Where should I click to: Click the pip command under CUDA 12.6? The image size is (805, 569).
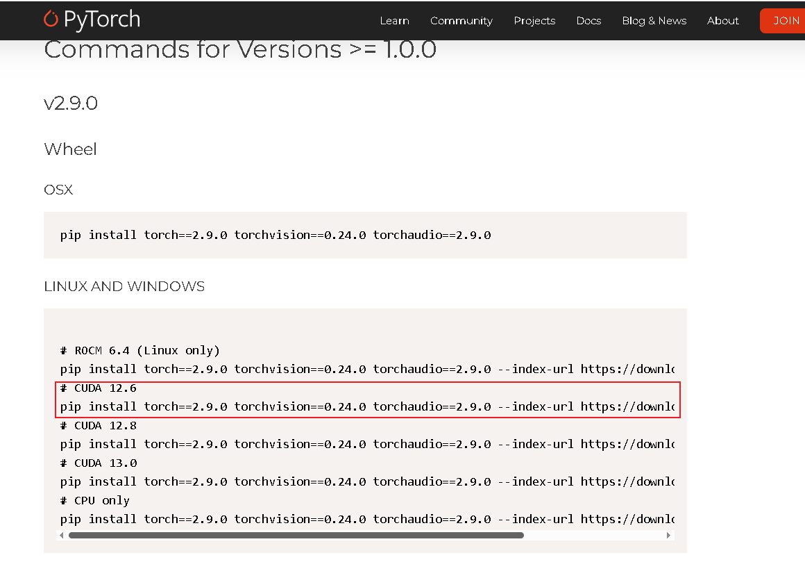pyautogui.click(x=367, y=406)
